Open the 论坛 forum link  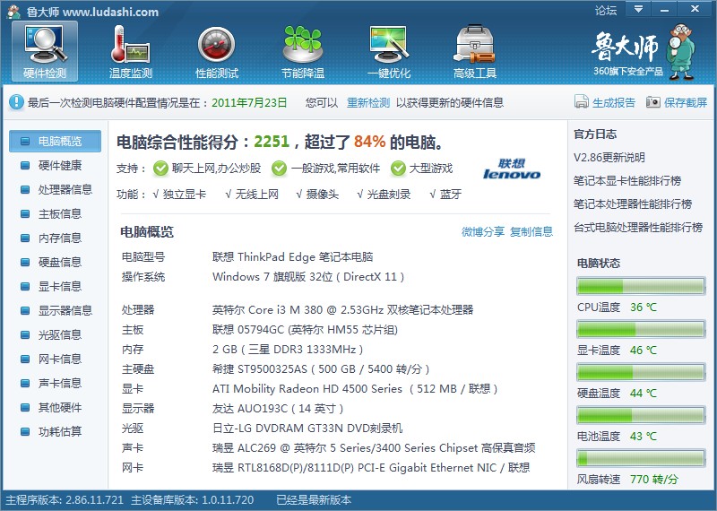point(606,10)
